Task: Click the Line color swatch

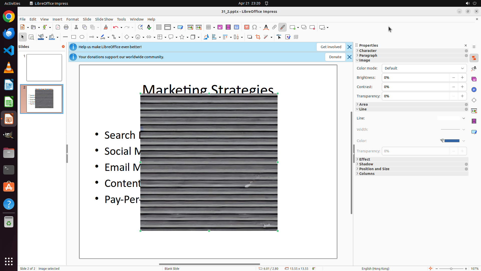Action: click(x=451, y=141)
